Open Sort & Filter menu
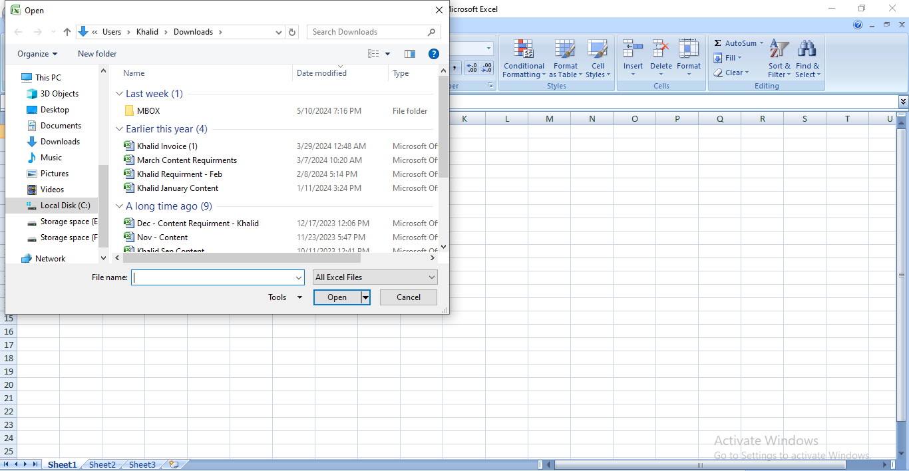 779,59
